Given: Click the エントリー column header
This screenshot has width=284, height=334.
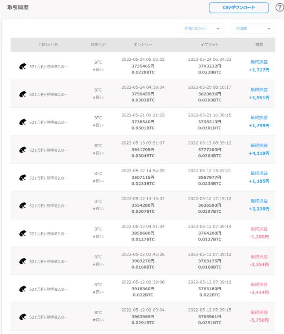Looking at the screenshot, I should click(143, 45).
